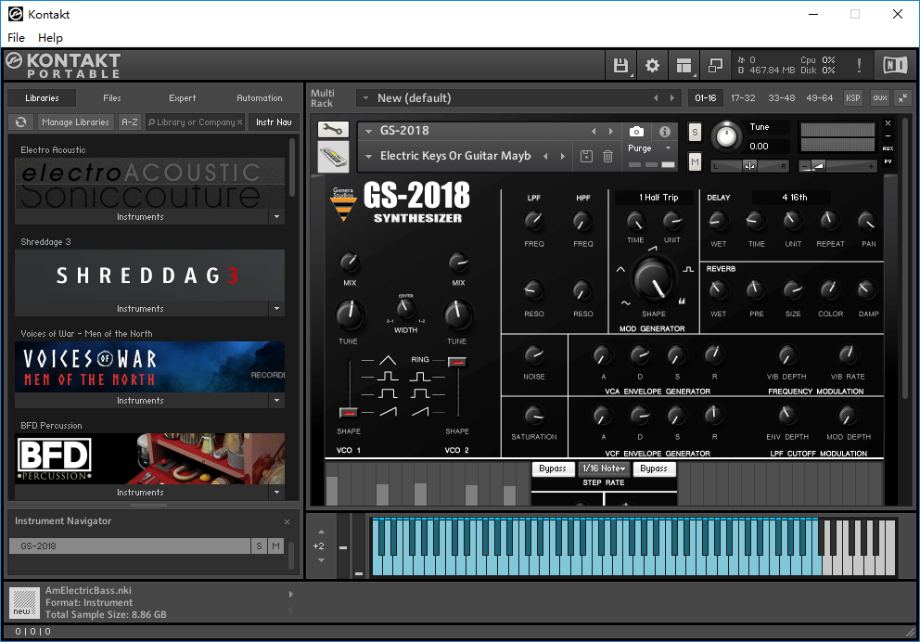The width and height of the screenshot is (920, 642).
Task: Toggle the Bypass button right of step rate
Action: (x=654, y=469)
